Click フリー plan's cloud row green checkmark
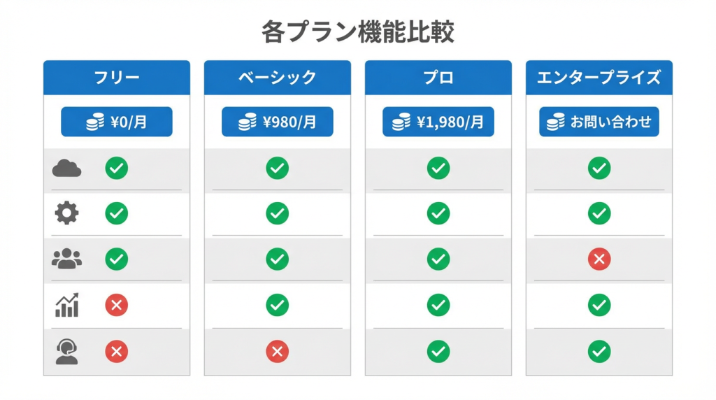 pos(117,169)
